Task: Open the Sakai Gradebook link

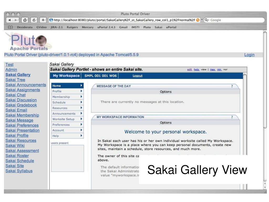Action: coord(21,105)
